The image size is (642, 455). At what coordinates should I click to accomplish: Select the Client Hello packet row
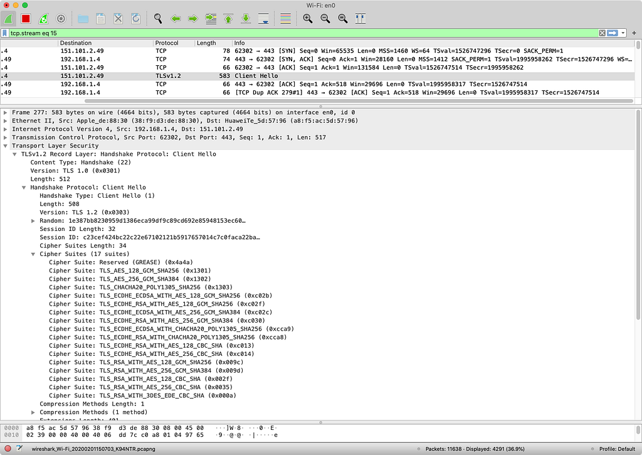[317, 76]
